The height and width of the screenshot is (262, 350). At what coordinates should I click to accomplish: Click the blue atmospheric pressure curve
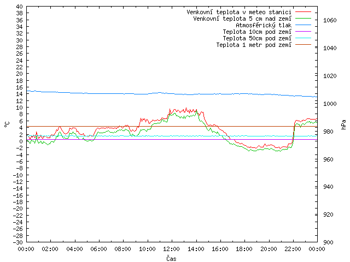pos(172,94)
